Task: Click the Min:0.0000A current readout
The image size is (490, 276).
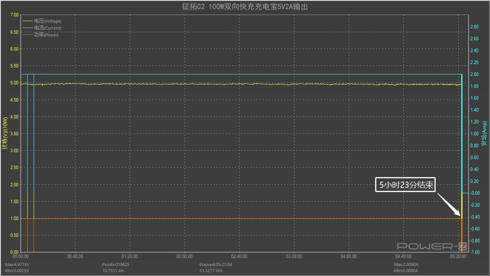Action: [x=406, y=271]
